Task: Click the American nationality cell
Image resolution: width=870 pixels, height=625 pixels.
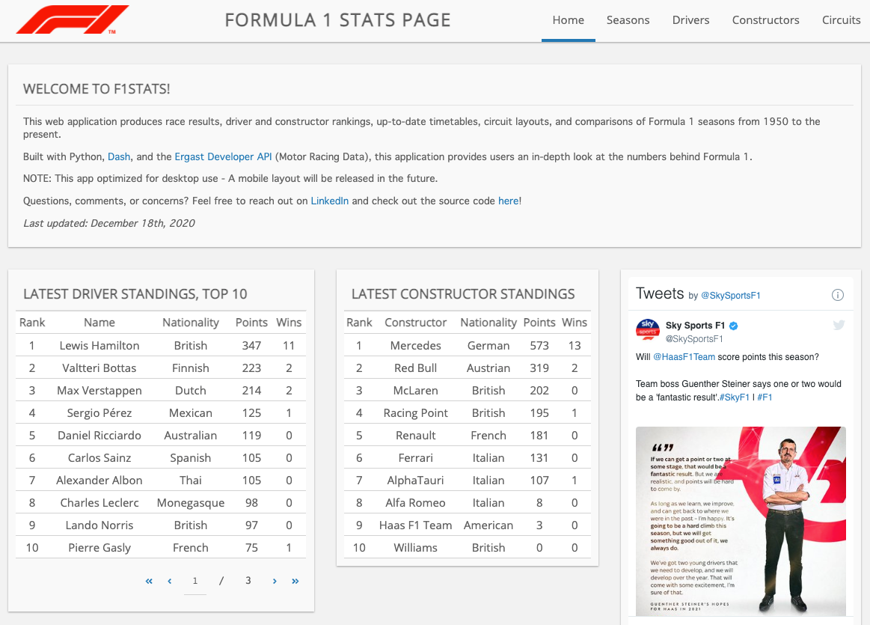Action: (x=488, y=525)
